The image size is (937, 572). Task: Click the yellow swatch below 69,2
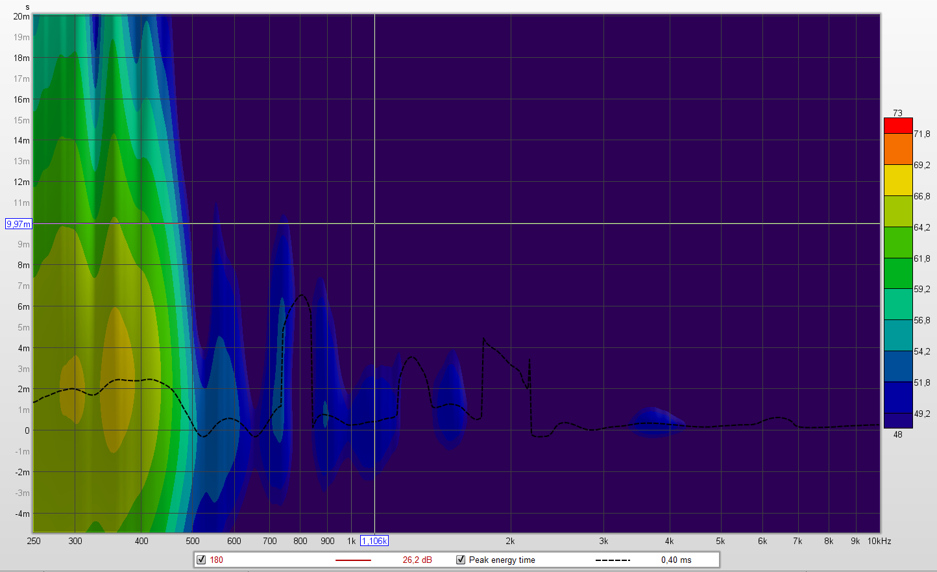pyautogui.click(x=898, y=180)
